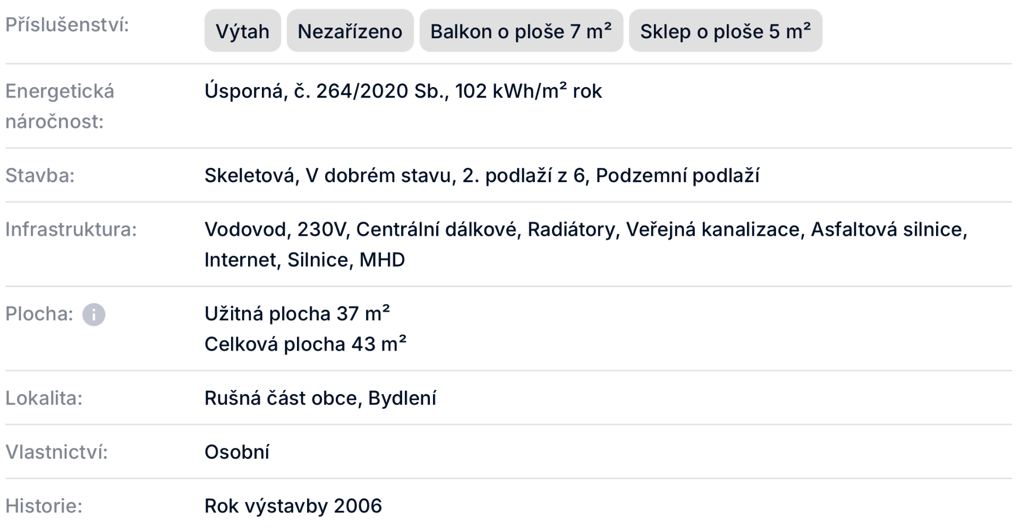Click the Infrastruktura label
This screenshot has height=529, width=1020.
click(x=71, y=229)
